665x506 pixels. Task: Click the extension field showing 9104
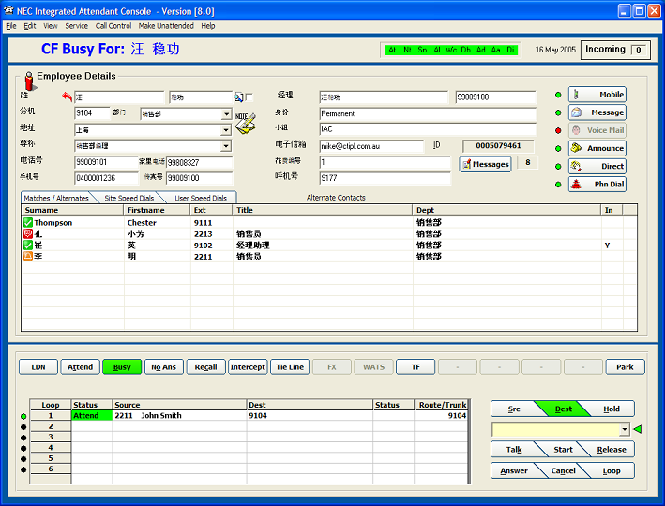(92, 113)
